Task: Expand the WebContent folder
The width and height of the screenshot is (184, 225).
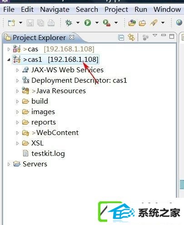Action: pyautogui.click(x=17, y=133)
